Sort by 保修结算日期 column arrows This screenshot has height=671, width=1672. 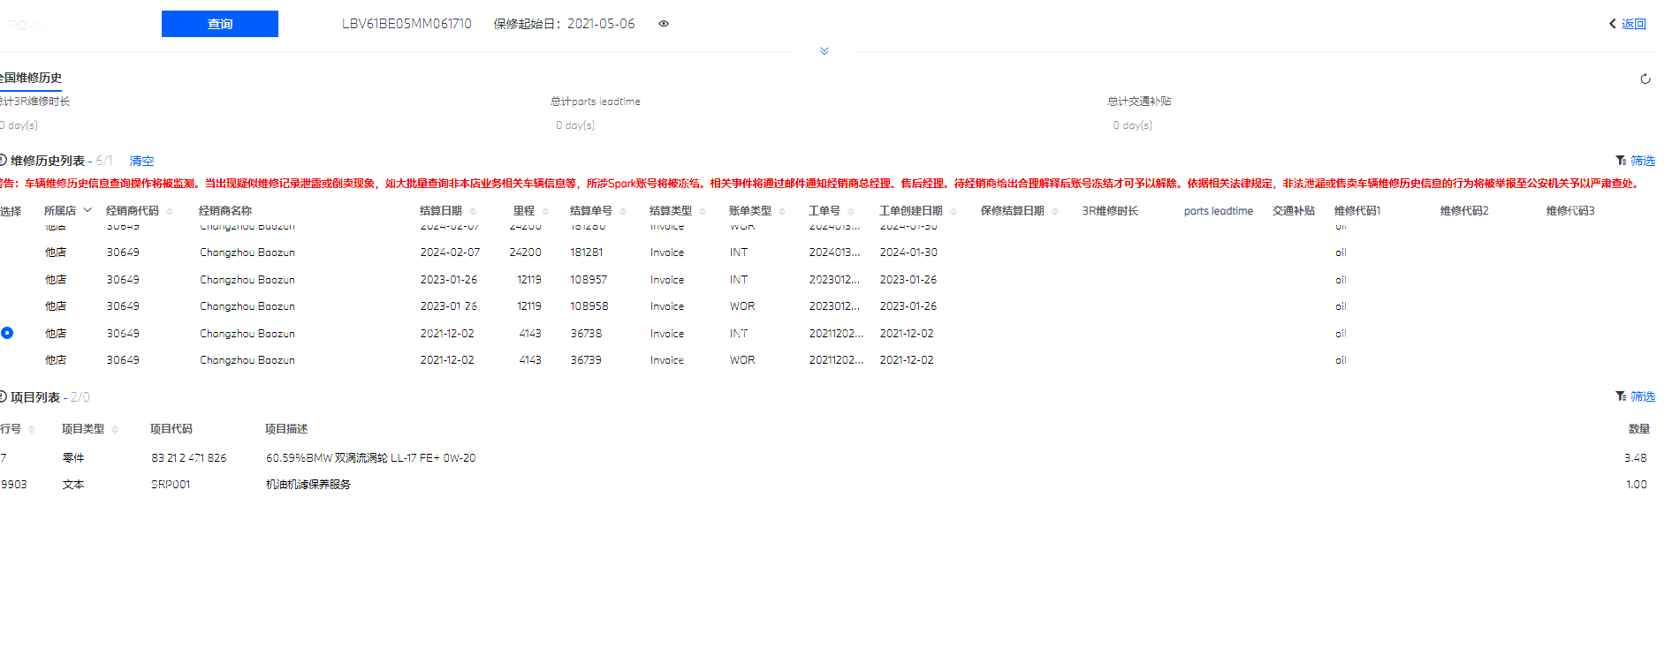1055,211
